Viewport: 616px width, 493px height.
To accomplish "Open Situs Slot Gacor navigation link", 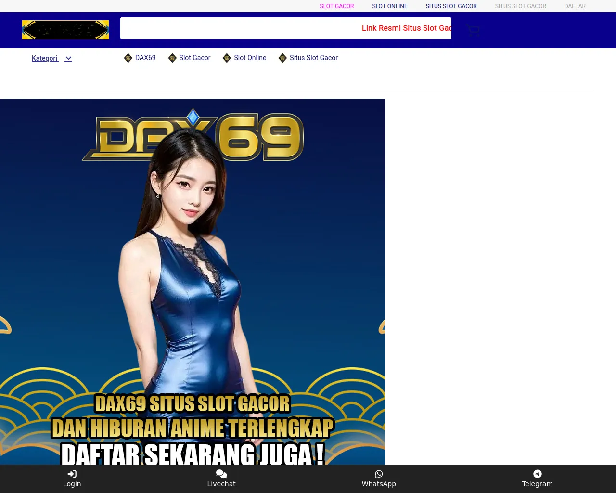I will click(313, 58).
